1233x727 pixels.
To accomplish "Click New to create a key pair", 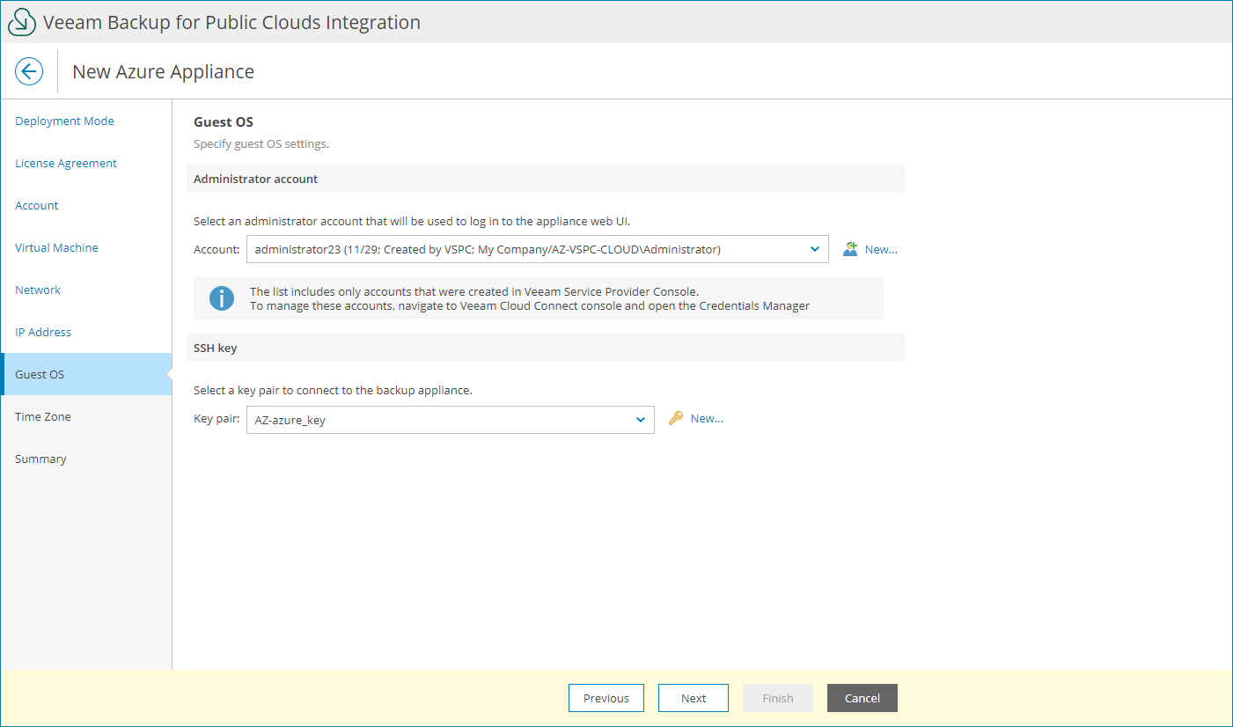I will 708,418.
